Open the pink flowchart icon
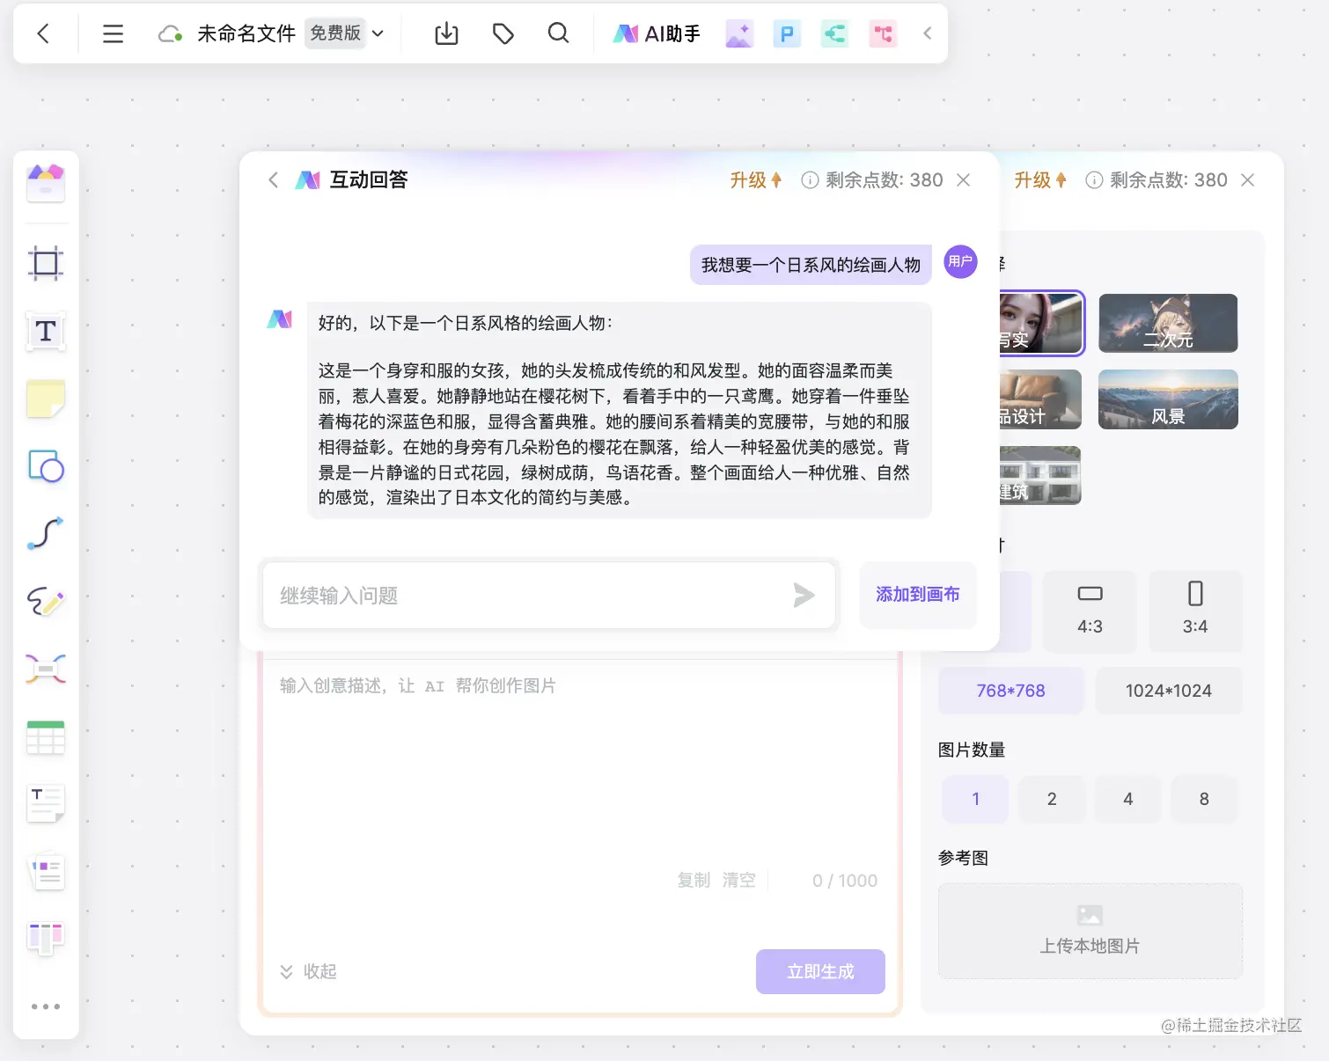This screenshot has height=1061, width=1329. point(883,33)
